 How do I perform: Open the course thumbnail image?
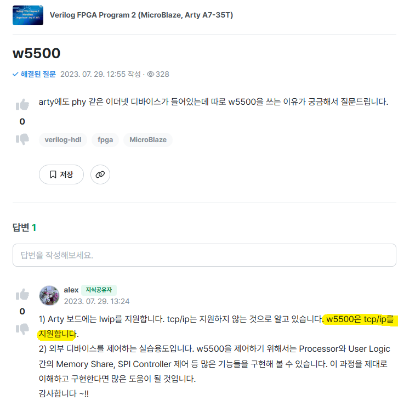(28, 15)
